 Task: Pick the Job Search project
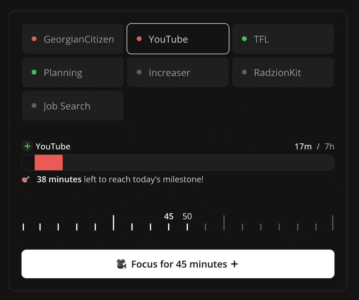click(73, 105)
